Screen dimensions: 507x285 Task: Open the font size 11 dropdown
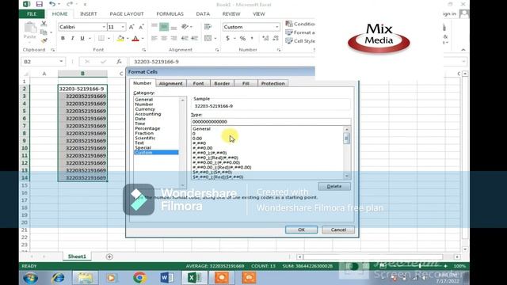click(x=123, y=27)
